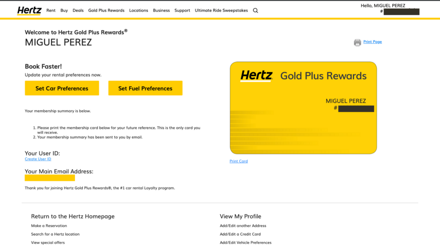
Task: Click the Hertz logo in header
Action: [29, 10]
